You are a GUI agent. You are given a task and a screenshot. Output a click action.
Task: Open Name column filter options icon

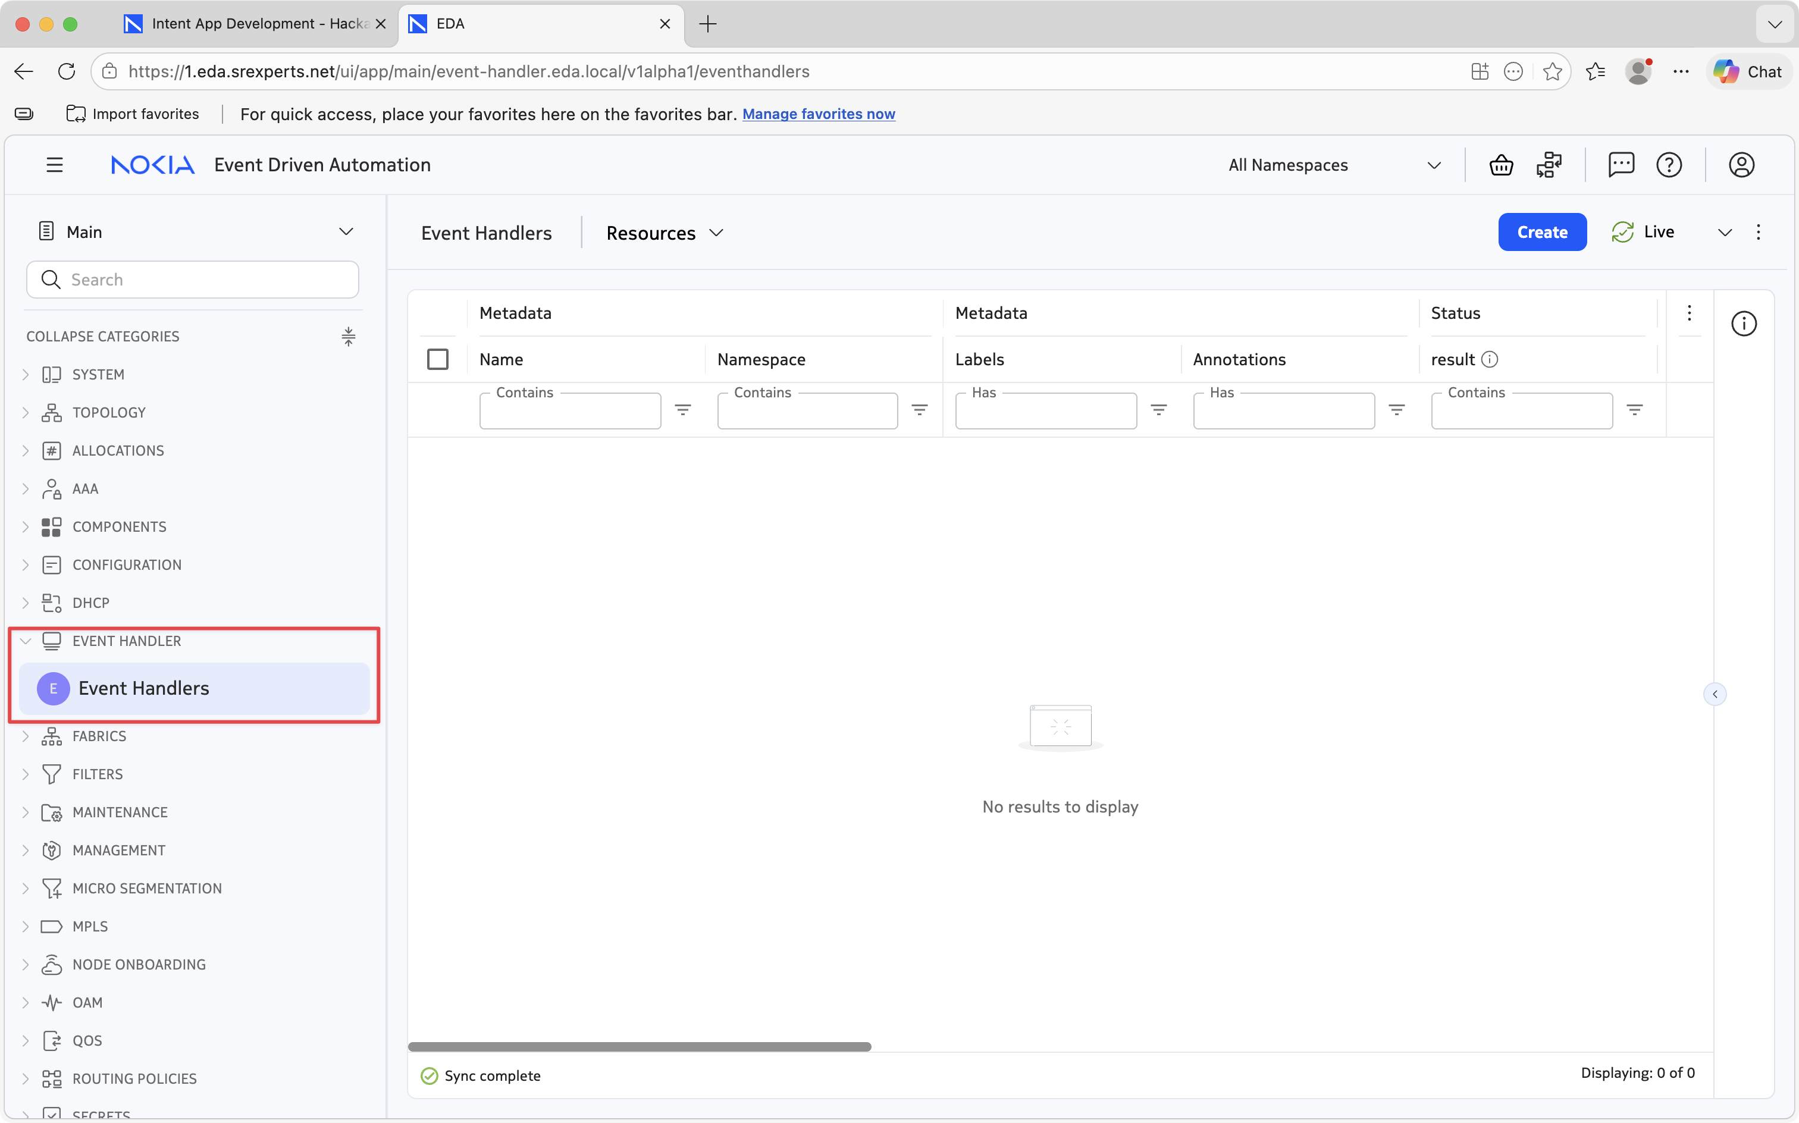682,410
